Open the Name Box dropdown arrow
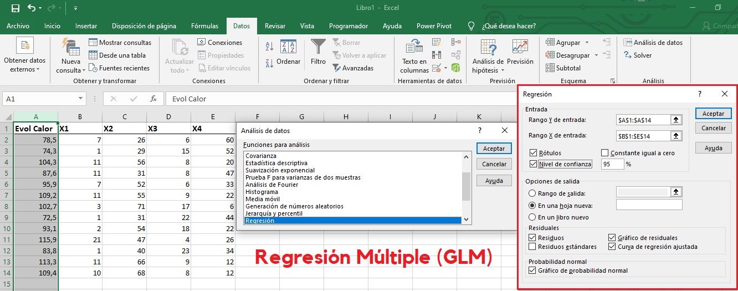 click(x=81, y=99)
